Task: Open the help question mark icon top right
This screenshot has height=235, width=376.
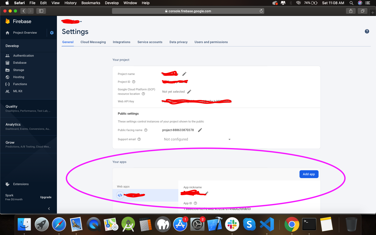Action: click(367, 31)
